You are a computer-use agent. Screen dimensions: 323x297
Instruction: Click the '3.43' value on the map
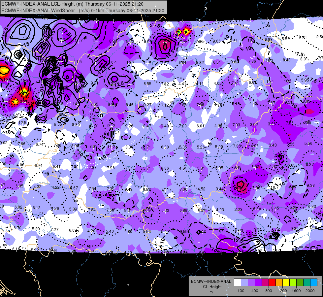click(x=273, y=145)
